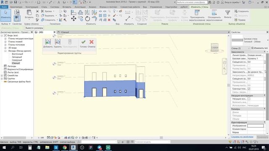Open File Explorer from taskbar
Viewport: 269px width, 151px height.
(x=47, y=147)
